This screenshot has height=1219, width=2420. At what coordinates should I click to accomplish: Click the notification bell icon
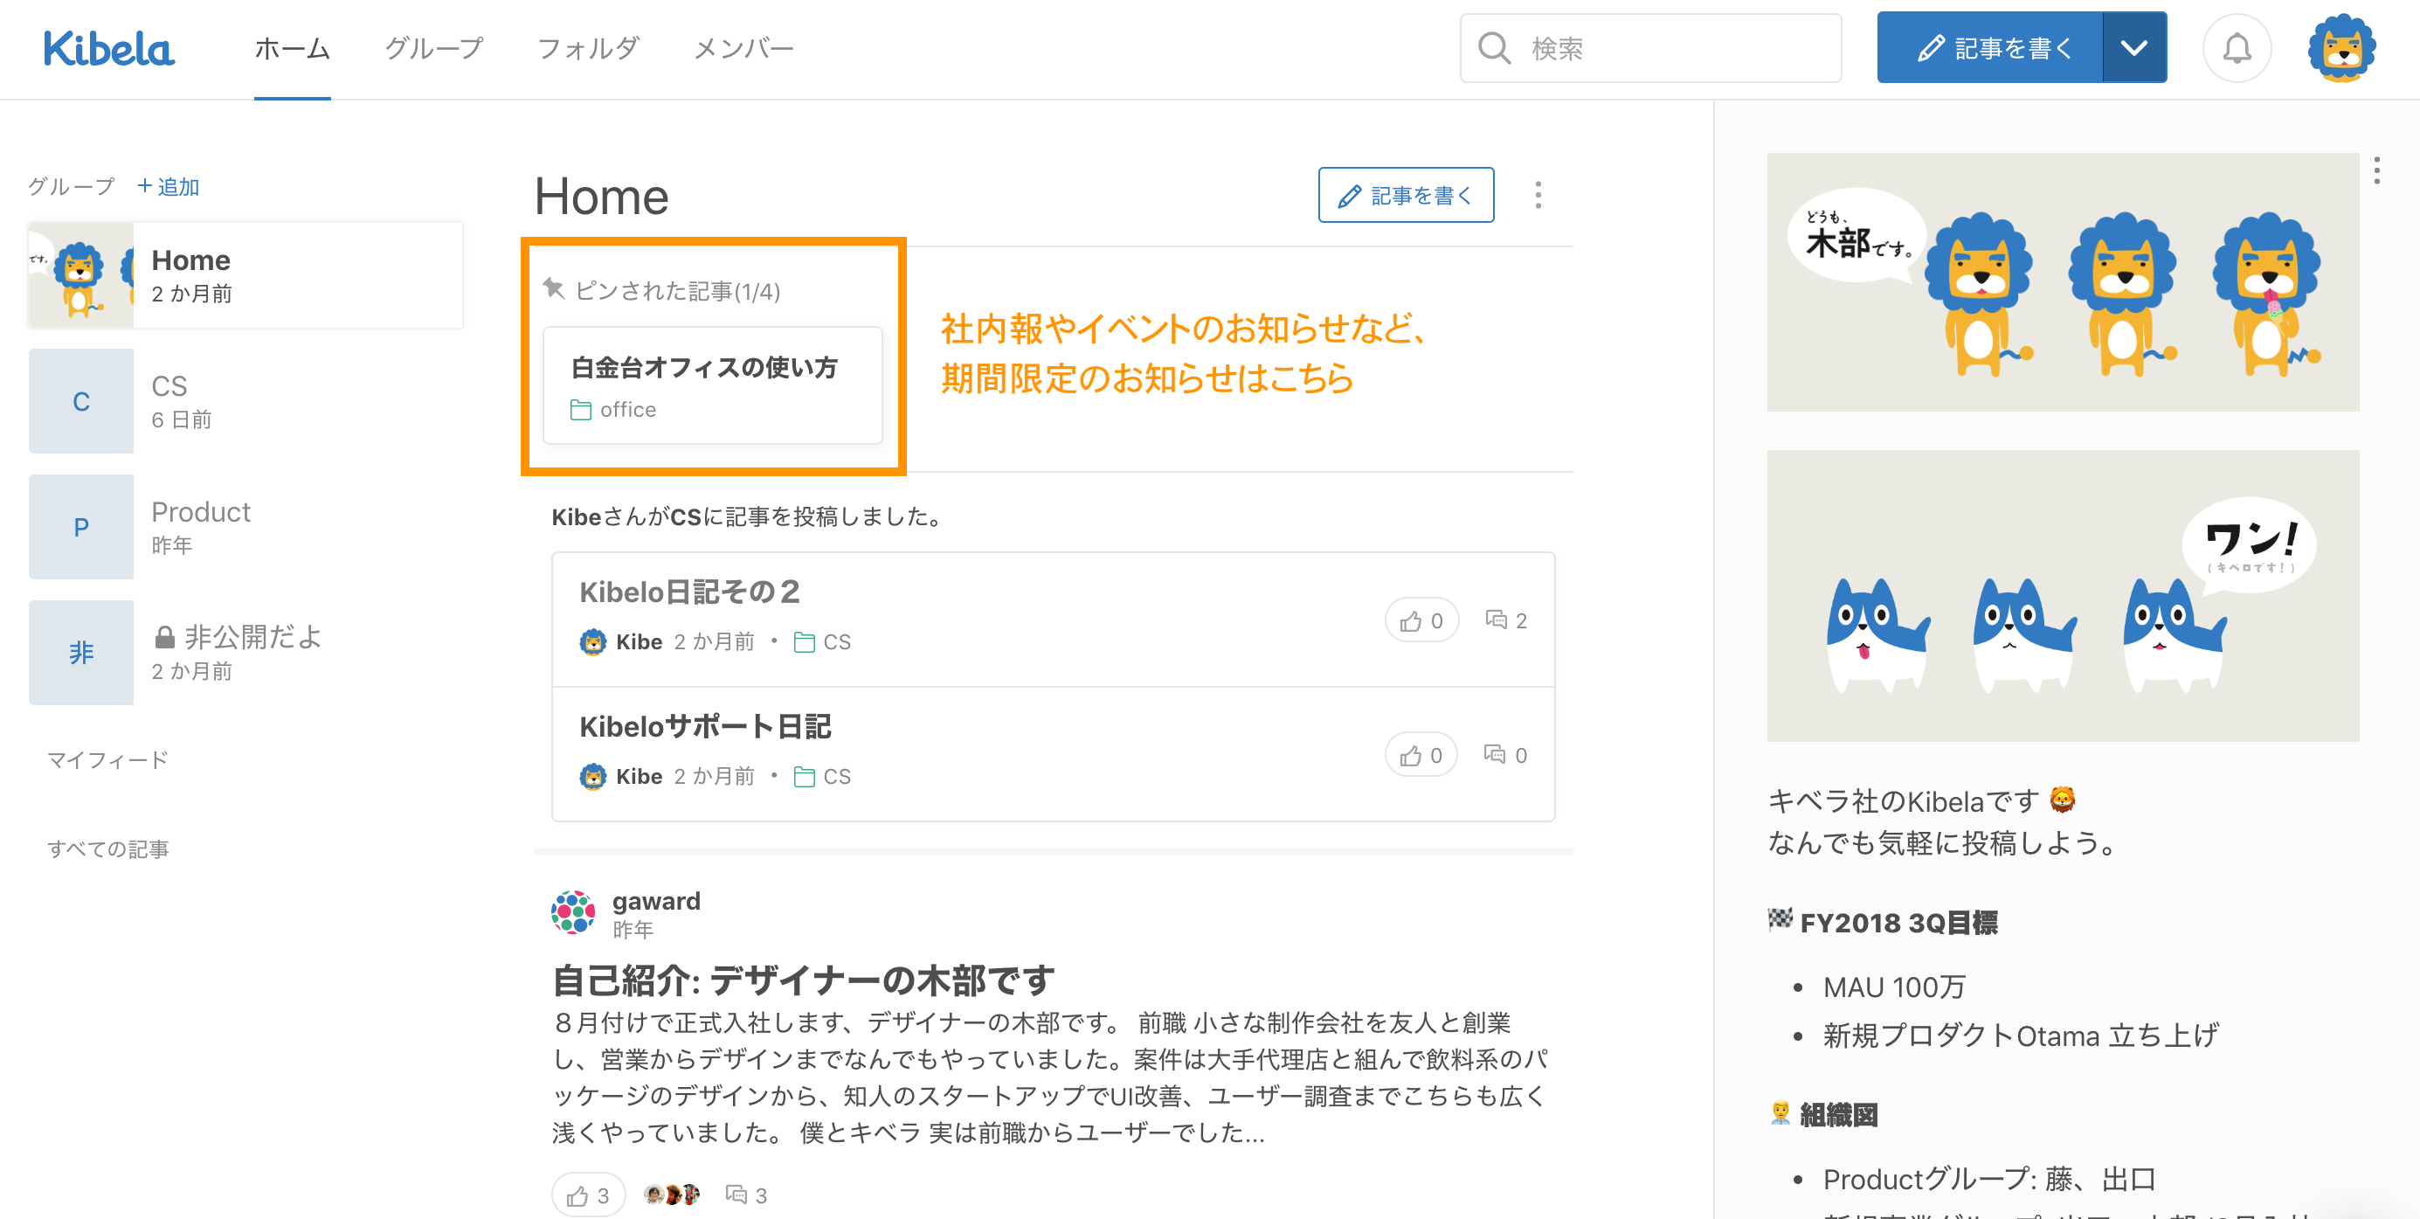(x=2236, y=48)
